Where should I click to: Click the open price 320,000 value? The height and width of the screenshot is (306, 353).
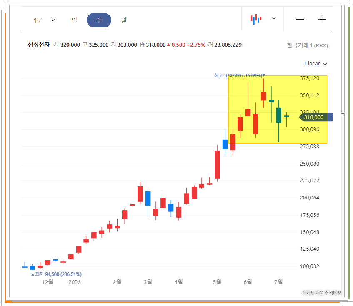[70, 45]
